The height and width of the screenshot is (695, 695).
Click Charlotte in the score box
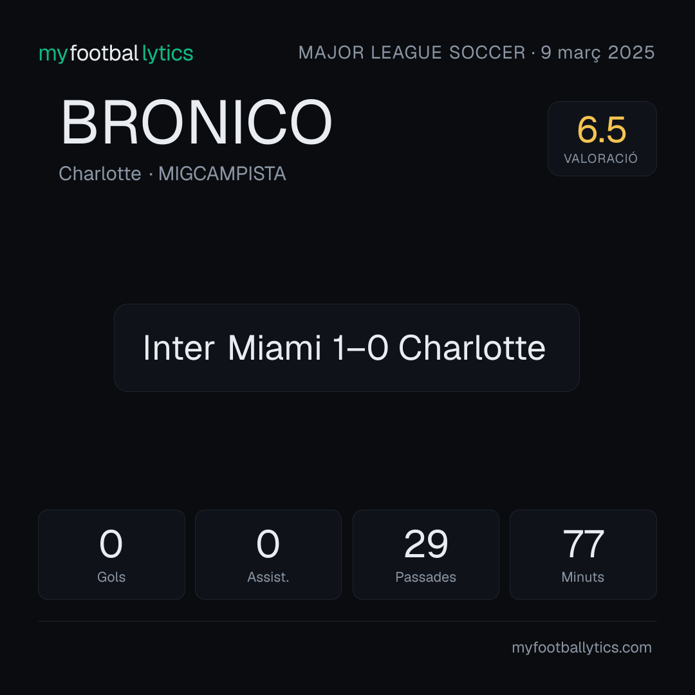[x=472, y=348]
